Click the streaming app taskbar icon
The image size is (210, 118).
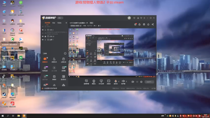24,116
